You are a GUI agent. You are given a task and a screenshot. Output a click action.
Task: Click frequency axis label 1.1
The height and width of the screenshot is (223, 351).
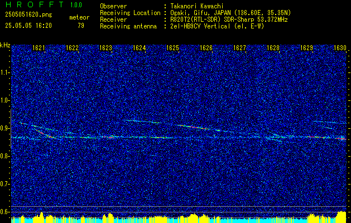pos(4,72)
